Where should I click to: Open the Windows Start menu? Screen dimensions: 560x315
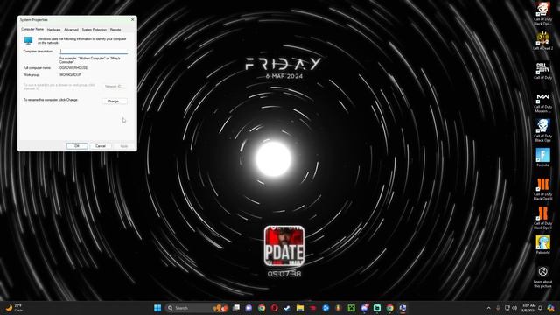click(157, 308)
